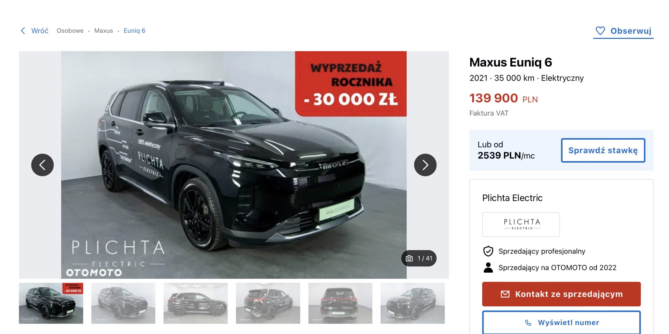Open the Osobowe breadcrumb
This screenshot has height=334, width=669.
[x=70, y=31]
